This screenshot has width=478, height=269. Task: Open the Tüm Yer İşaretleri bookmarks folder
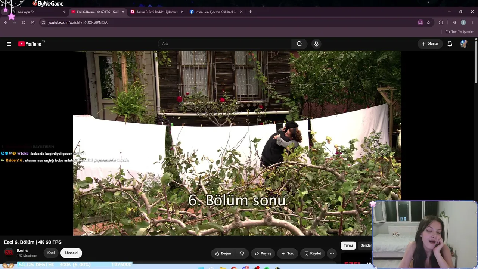(x=460, y=32)
